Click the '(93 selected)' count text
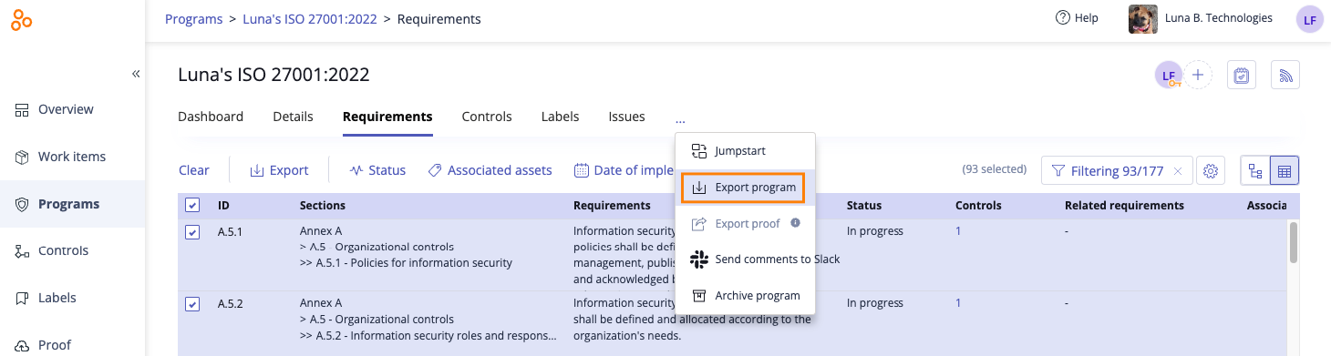The height and width of the screenshot is (356, 1331). [x=996, y=170]
